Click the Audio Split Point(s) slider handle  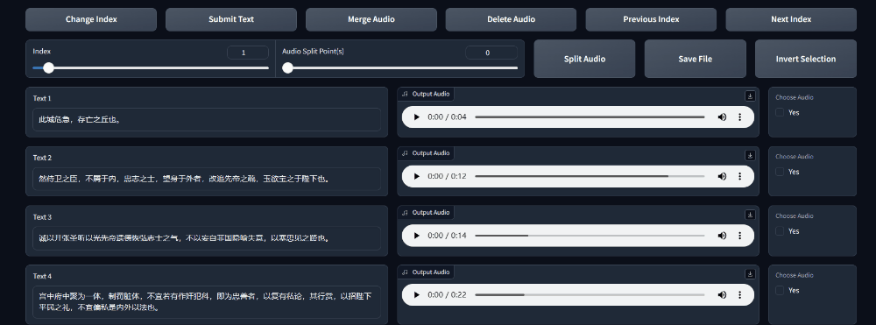287,68
